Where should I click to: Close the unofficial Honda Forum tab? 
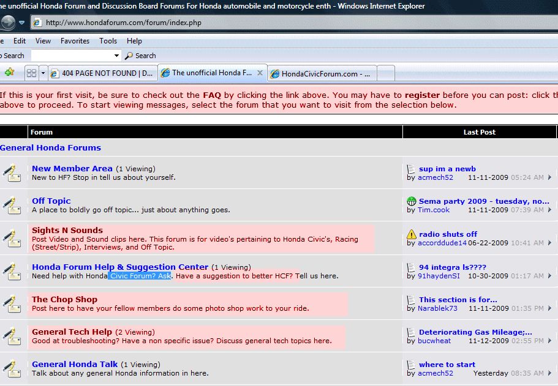pos(260,73)
